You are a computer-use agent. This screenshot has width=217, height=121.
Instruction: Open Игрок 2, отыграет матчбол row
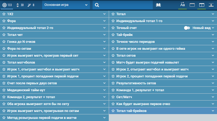163,69
